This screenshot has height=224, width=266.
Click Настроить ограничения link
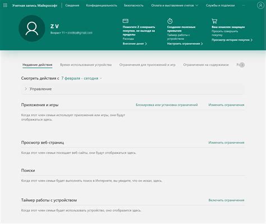click(x=185, y=44)
